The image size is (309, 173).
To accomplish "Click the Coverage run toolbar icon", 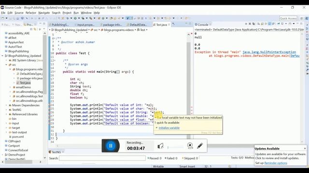I will [83, 18].
